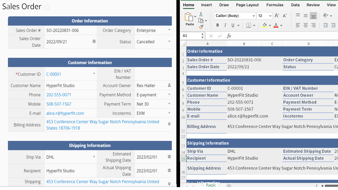The image size is (338, 190).
Task: Open the calendar picker for Estimated Shipping Date
Action: point(169,156)
